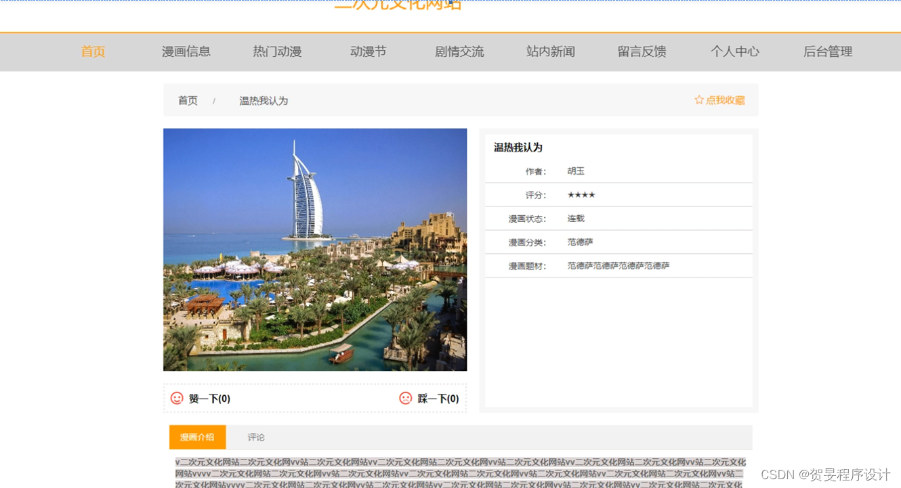Switch to the 评论 tab
The image size is (901, 488).
pos(256,437)
